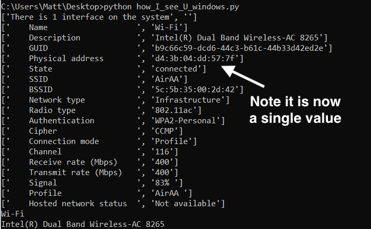
Task: Click the 'connected' state value
Action: pyautogui.click(x=176, y=69)
